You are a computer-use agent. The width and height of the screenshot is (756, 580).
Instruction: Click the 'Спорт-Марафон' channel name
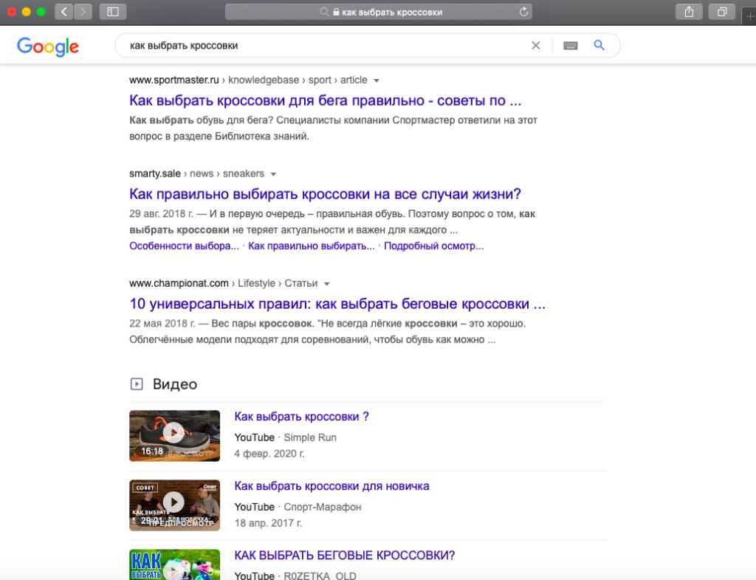323,507
